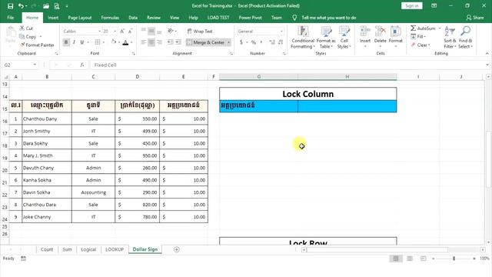Screen dimensions: 492x277
Task: Select the Logical sheet tab
Action: 88,249
